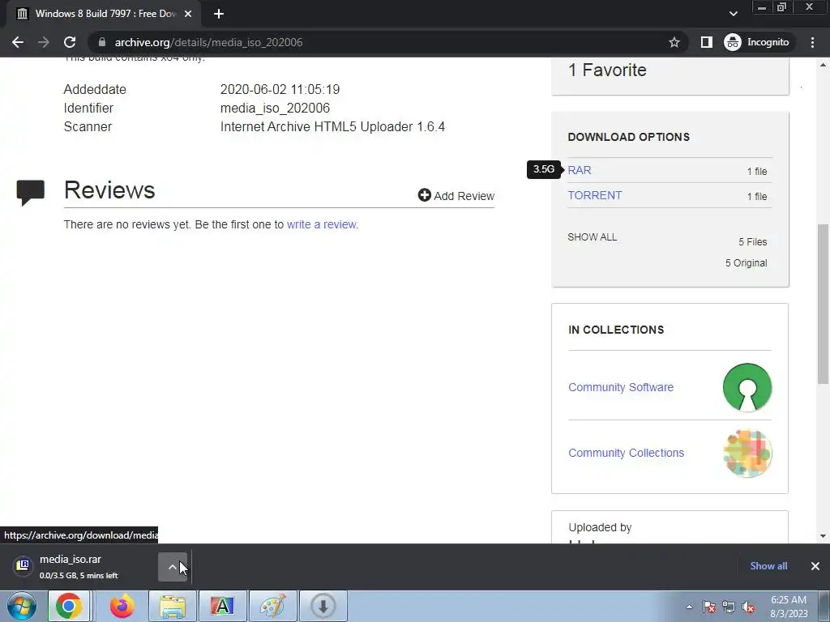The height and width of the screenshot is (622, 830).
Task: Click the Community Software green logo thumbnail
Action: coord(747,387)
